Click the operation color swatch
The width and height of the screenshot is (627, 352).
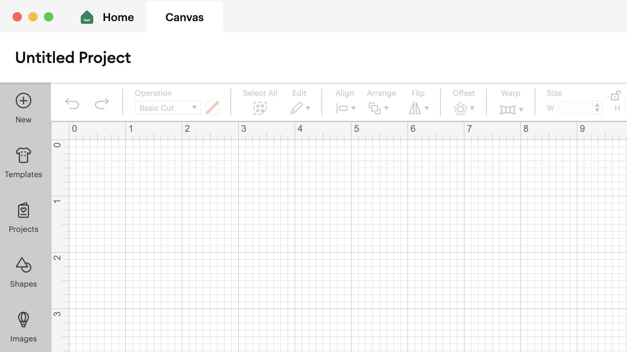[212, 108]
